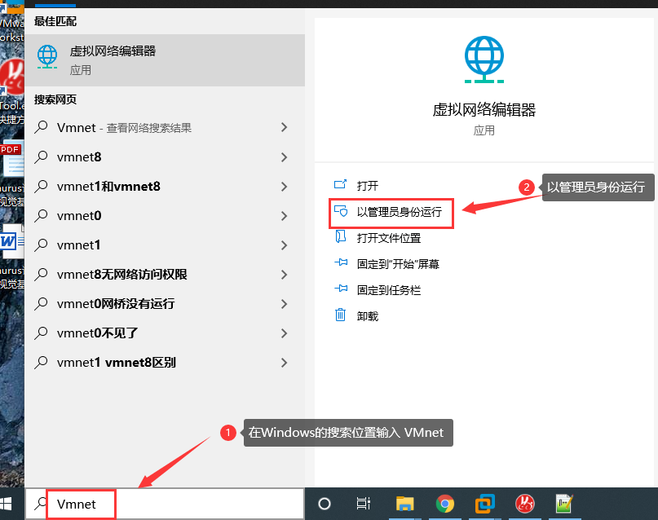
Task: Click the magnifier icon beside vmnet0不见了
Action: coord(41,333)
